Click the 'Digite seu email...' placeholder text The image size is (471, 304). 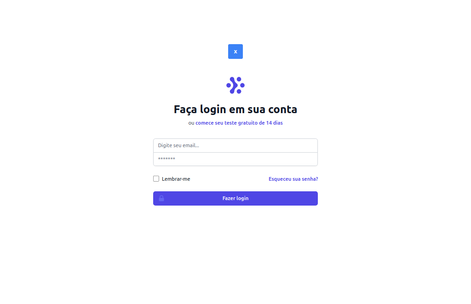point(178,145)
